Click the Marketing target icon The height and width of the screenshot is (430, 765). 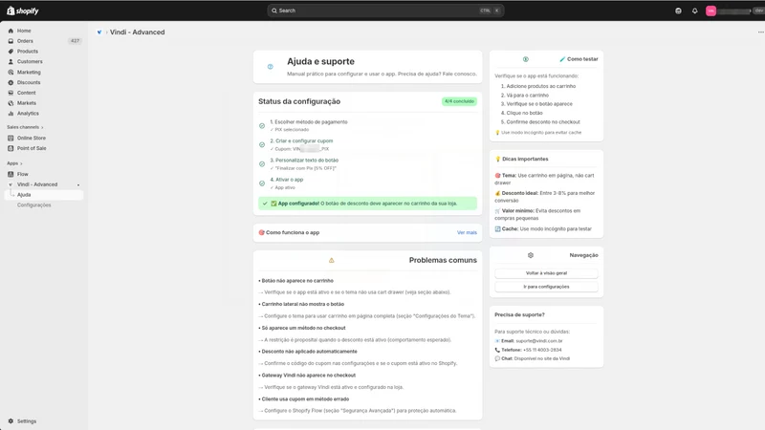tap(11, 73)
